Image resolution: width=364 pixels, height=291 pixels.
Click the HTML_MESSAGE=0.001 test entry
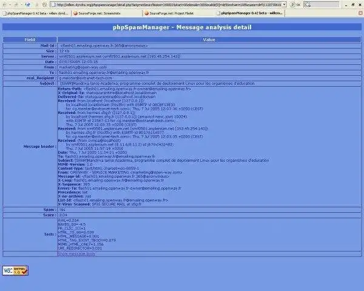point(78,236)
